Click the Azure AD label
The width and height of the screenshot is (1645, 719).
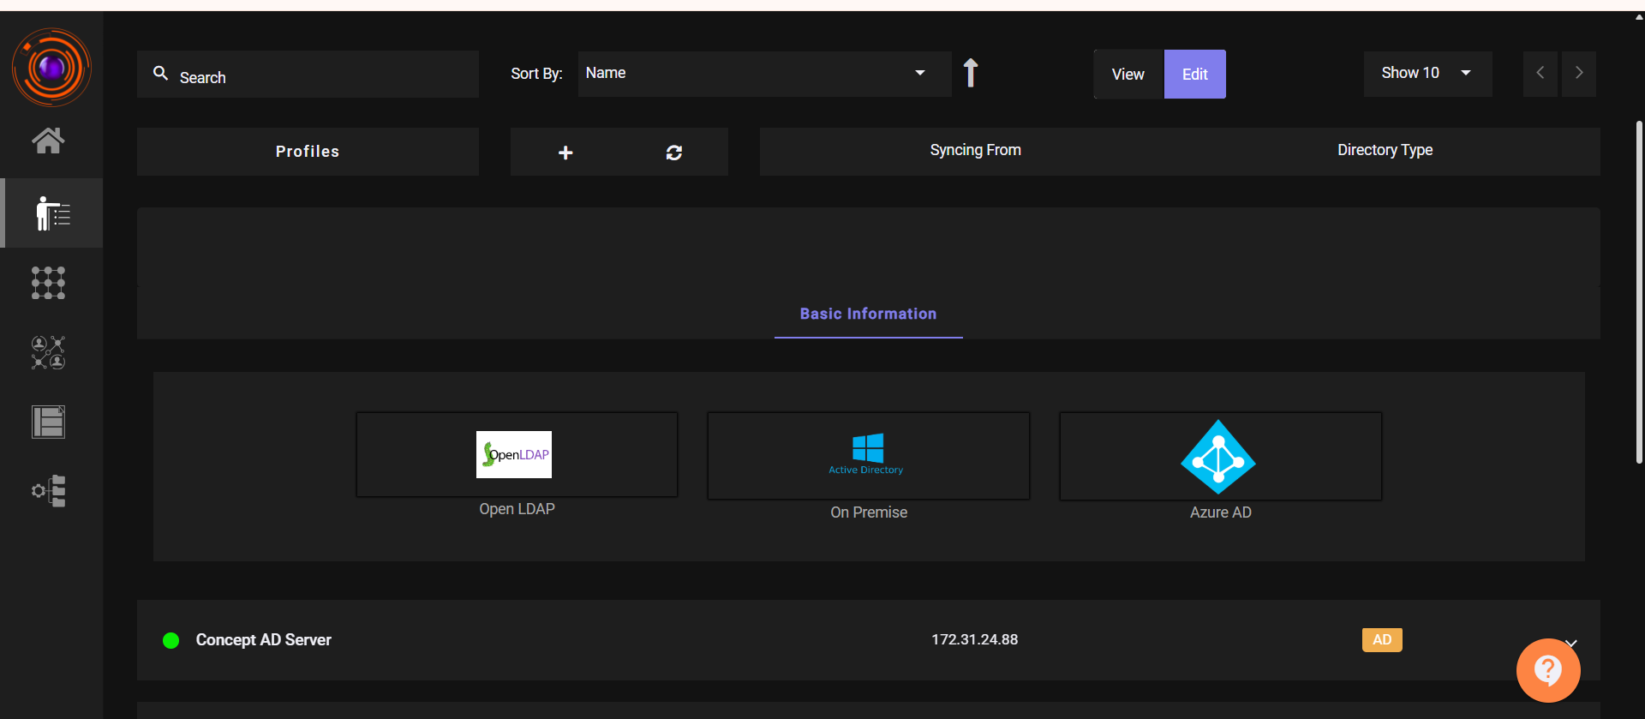1221,512
